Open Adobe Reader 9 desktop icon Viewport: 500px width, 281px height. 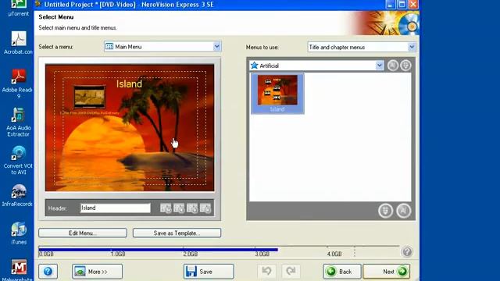(x=17, y=84)
